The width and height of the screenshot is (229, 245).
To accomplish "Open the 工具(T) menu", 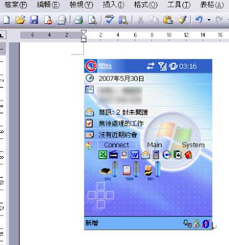I will [179, 5].
